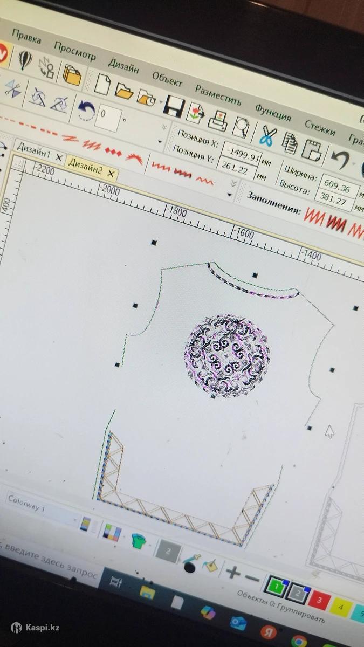364x647 pixels.
Task: Expand the Colorway 1 dropdown
Action: point(74,520)
